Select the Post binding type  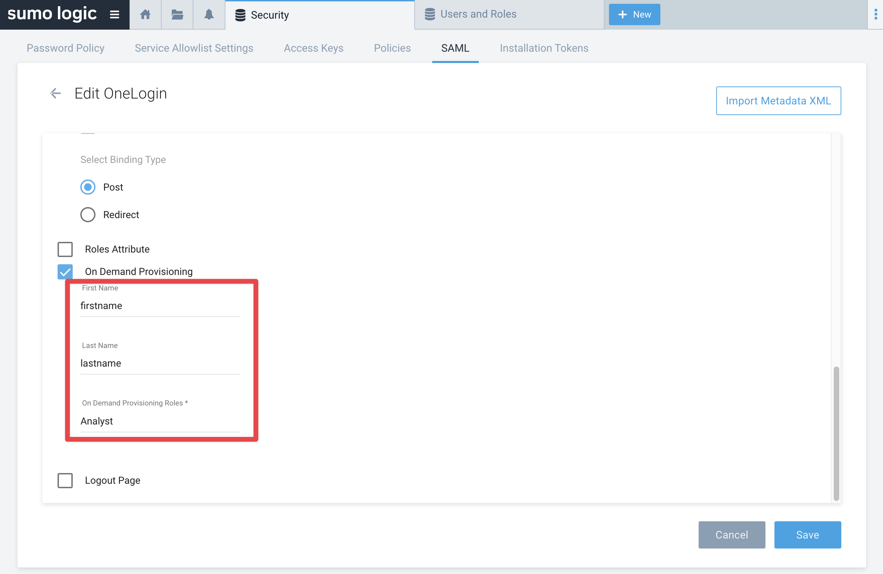[88, 187]
